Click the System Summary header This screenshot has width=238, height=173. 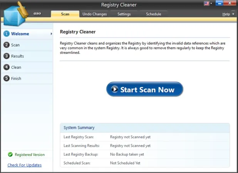point(145,128)
